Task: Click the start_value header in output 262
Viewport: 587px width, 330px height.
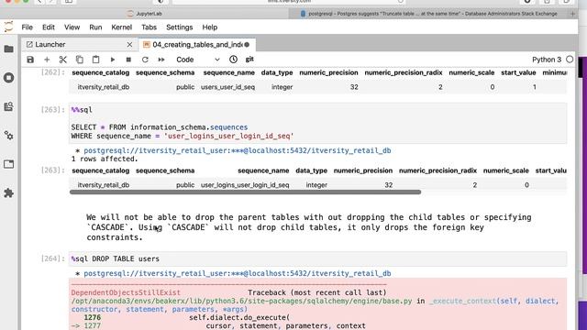Action: click(x=518, y=72)
